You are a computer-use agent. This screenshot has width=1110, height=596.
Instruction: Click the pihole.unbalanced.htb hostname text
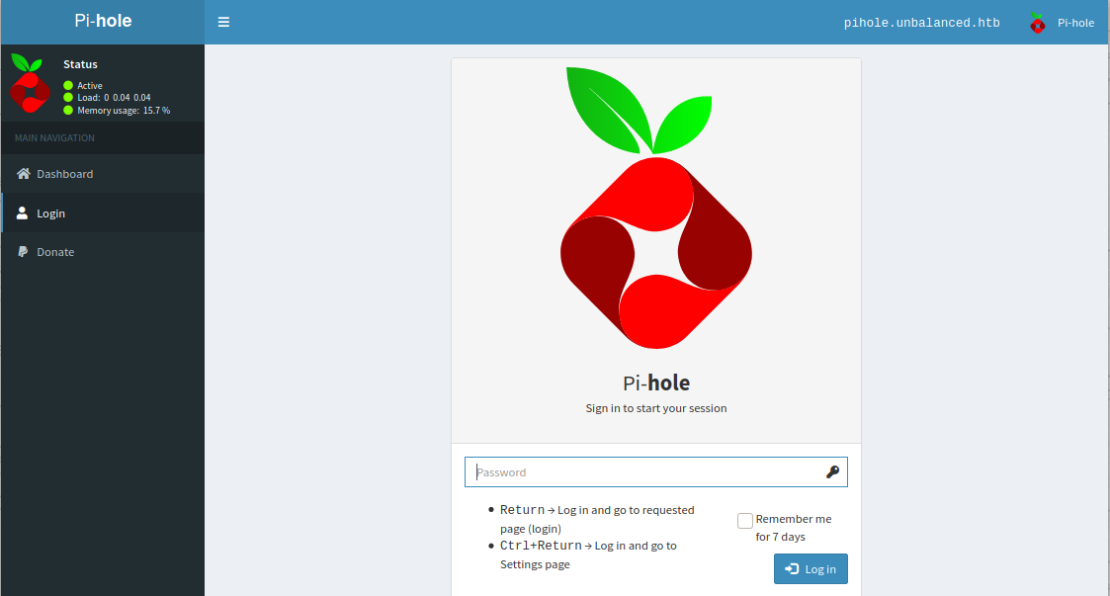click(921, 23)
